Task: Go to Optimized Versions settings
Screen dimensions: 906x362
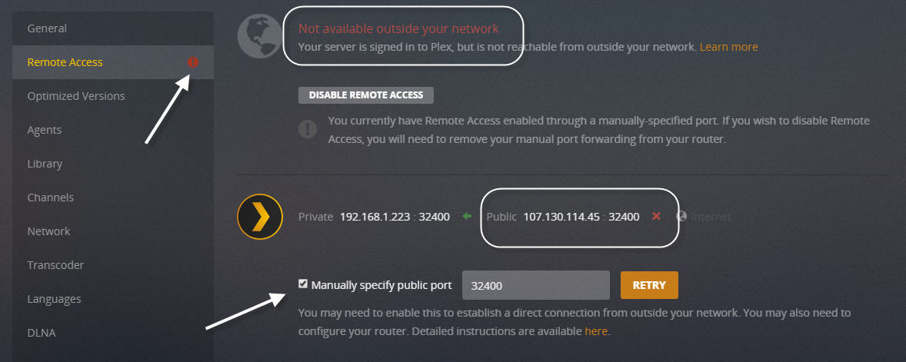Action: (x=76, y=96)
